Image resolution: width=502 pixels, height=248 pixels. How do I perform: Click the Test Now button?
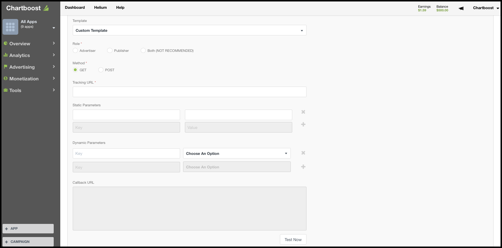293,240
